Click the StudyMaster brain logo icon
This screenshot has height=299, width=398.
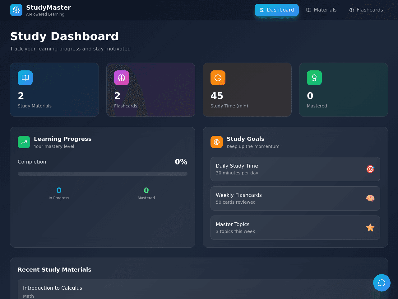tap(16, 10)
